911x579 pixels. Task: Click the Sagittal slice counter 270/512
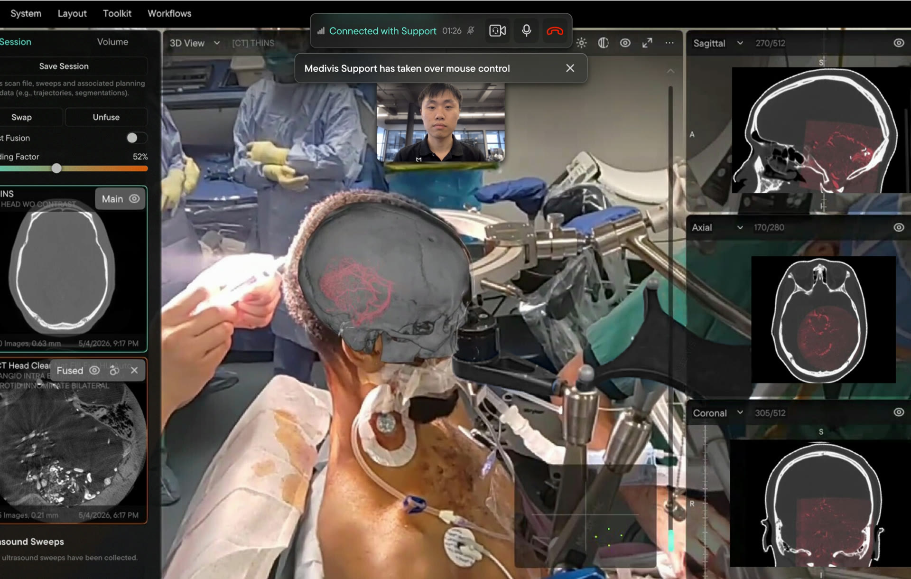pyautogui.click(x=770, y=43)
